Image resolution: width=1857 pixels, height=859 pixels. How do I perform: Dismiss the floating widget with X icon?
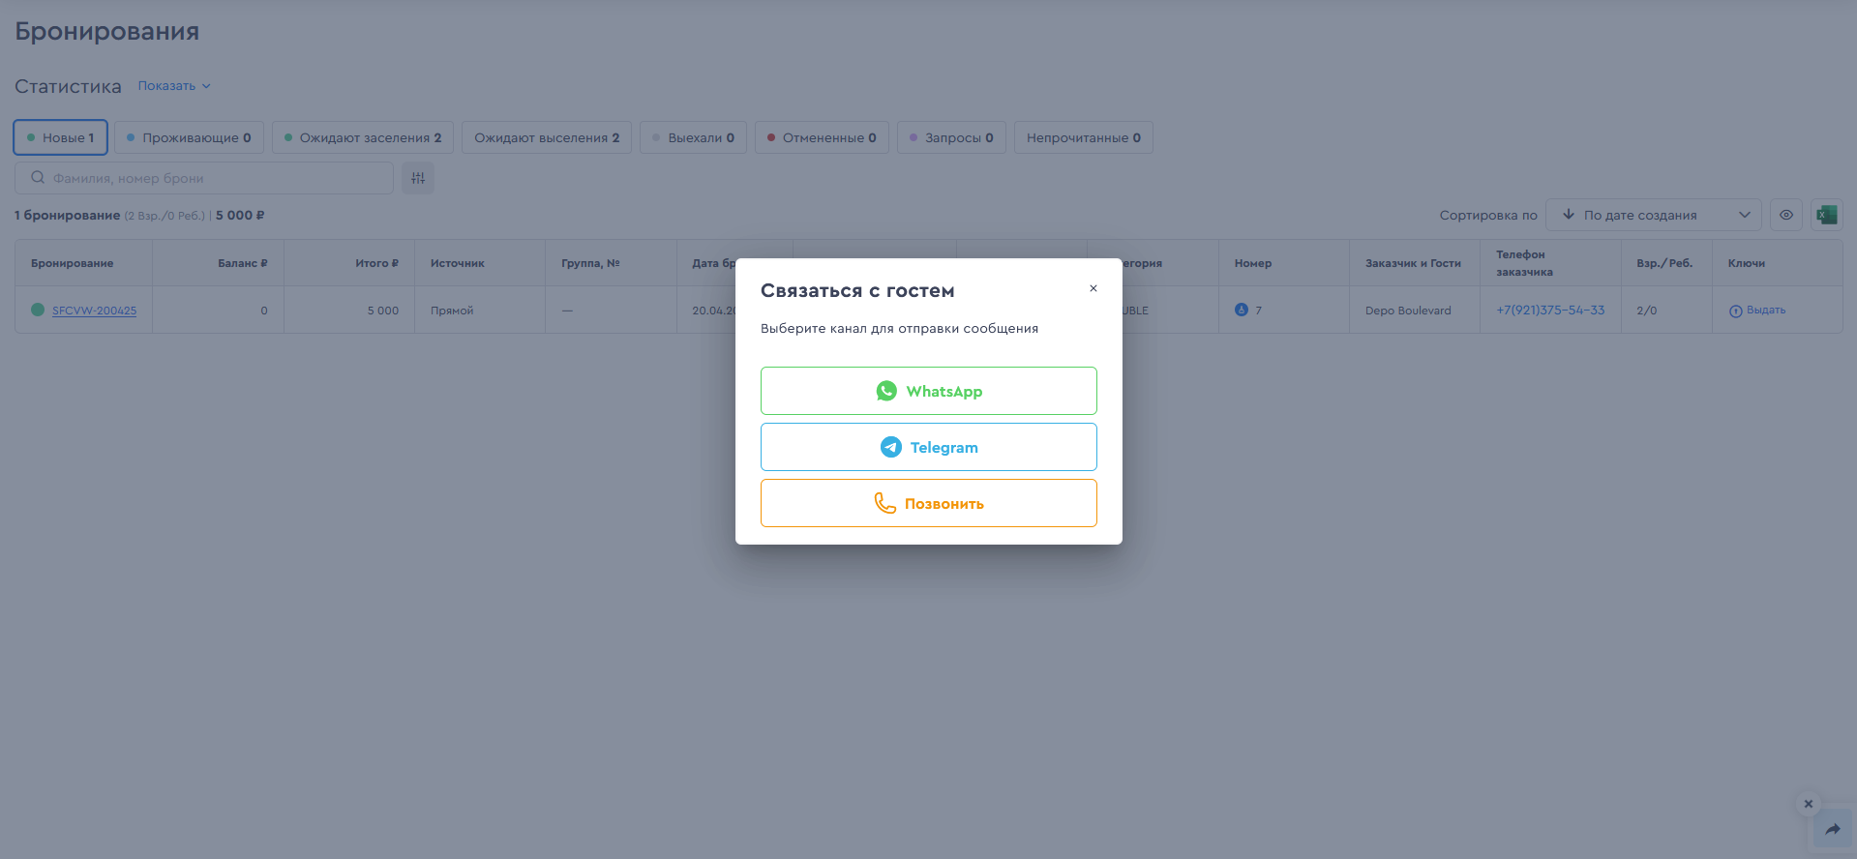coord(1808,804)
